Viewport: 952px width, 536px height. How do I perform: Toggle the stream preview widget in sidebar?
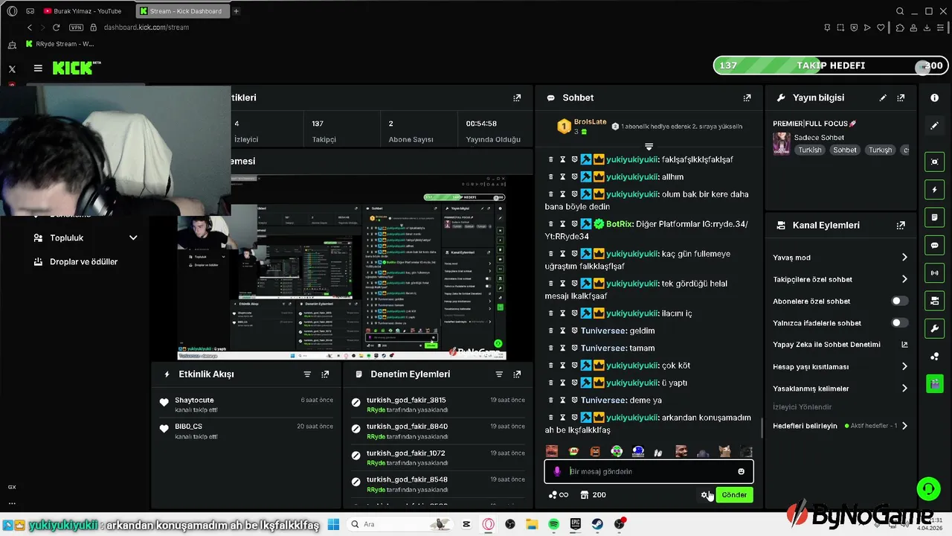click(x=935, y=162)
